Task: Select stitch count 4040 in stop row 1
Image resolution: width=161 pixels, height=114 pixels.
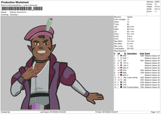Action: (124, 56)
